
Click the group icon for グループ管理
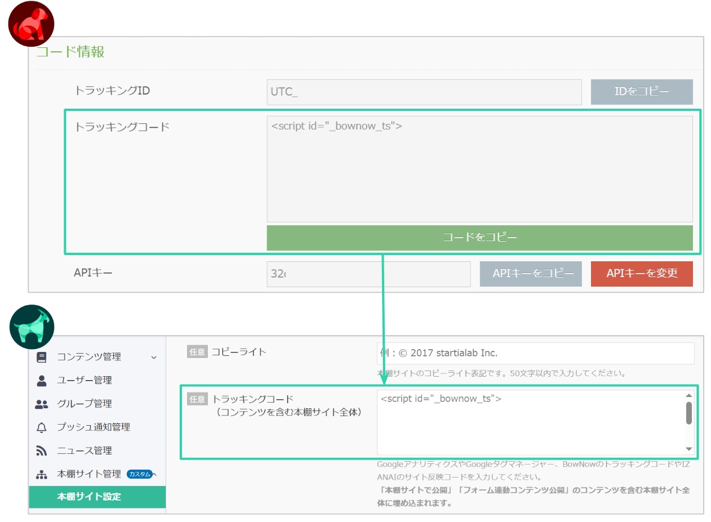tap(42, 404)
